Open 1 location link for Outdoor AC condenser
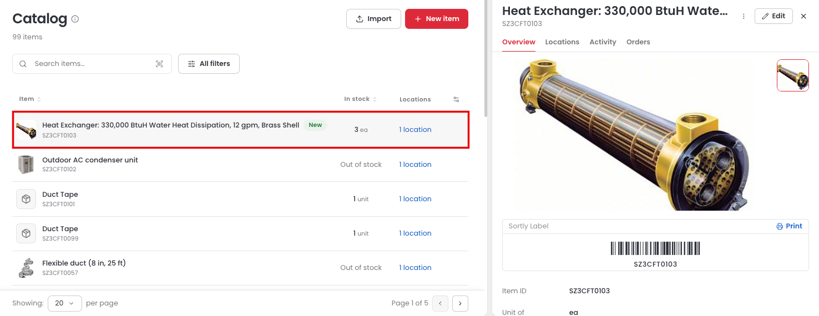The image size is (819, 316). [415, 165]
